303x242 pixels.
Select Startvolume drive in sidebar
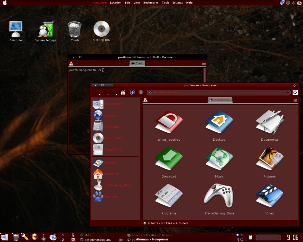[x=107, y=127]
